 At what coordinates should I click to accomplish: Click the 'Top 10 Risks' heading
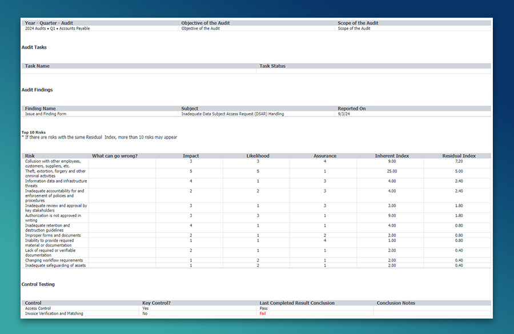(x=34, y=132)
